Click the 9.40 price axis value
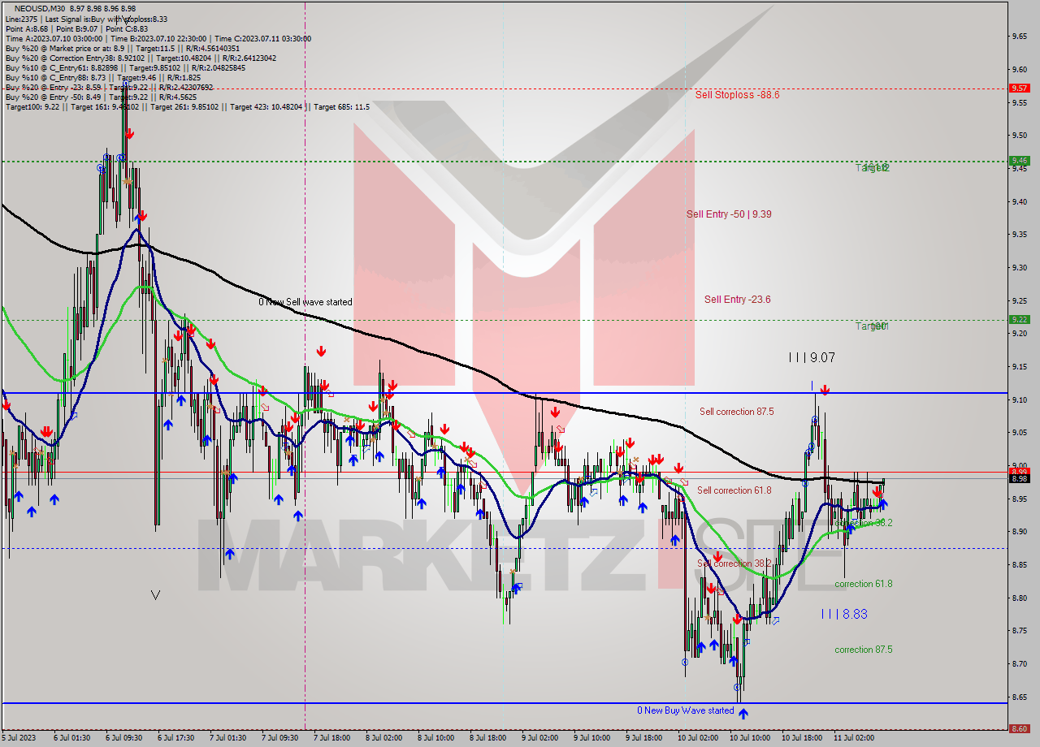 tap(1021, 201)
